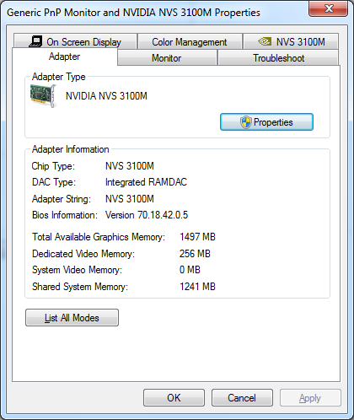Screen dimensions: 354x420
Task: Click the Shared System Memory label
Action: 80,287
